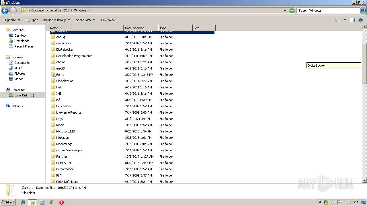Click the Start button
Image resolution: width=367 pixels, height=206 pixels.
(x=8, y=202)
